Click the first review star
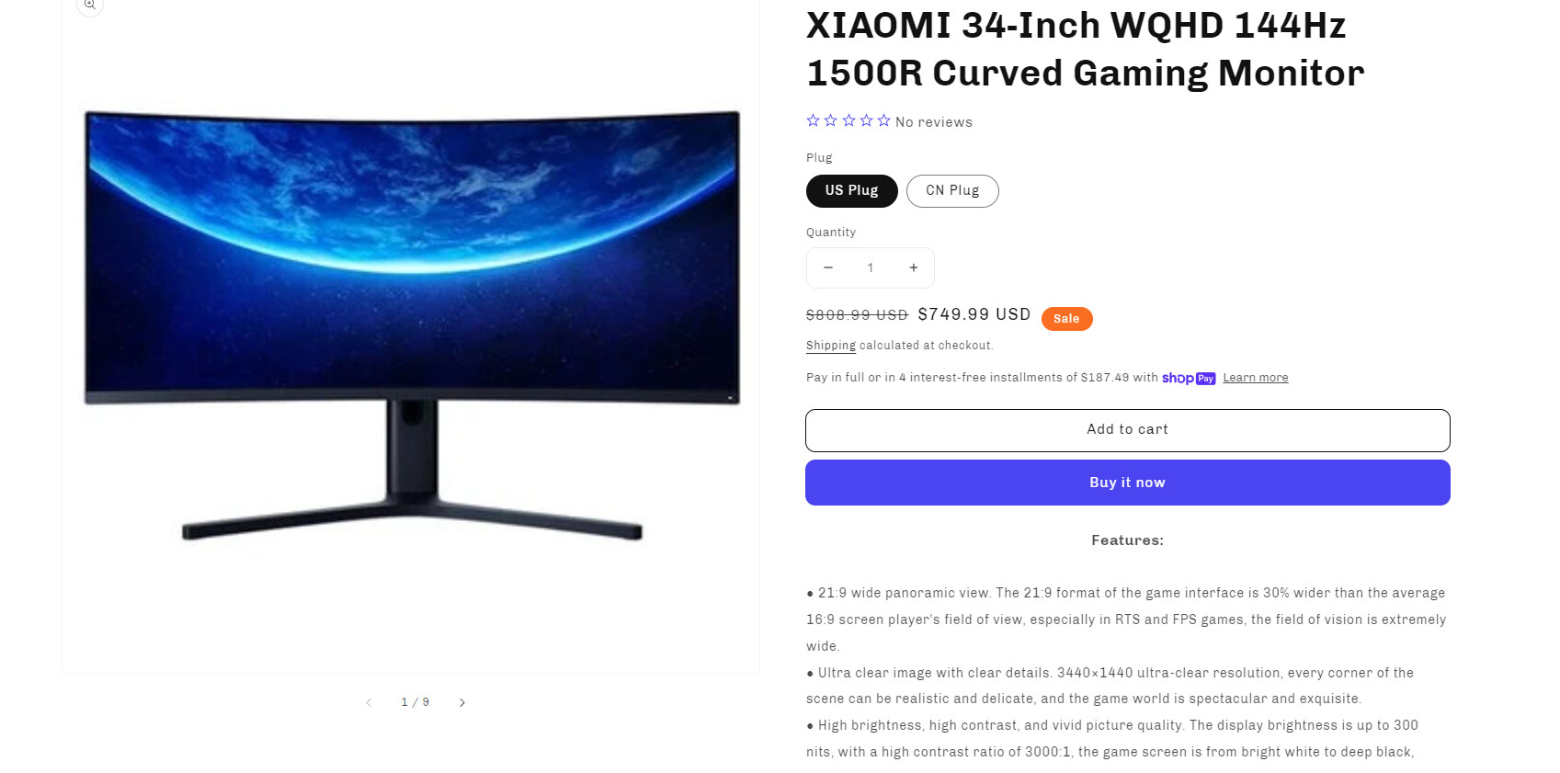Image resolution: width=1560 pixels, height=773 pixels. pyautogui.click(x=813, y=120)
